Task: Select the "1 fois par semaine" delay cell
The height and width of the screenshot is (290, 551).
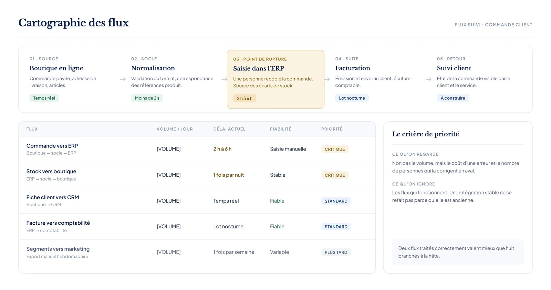Action: click(x=234, y=252)
